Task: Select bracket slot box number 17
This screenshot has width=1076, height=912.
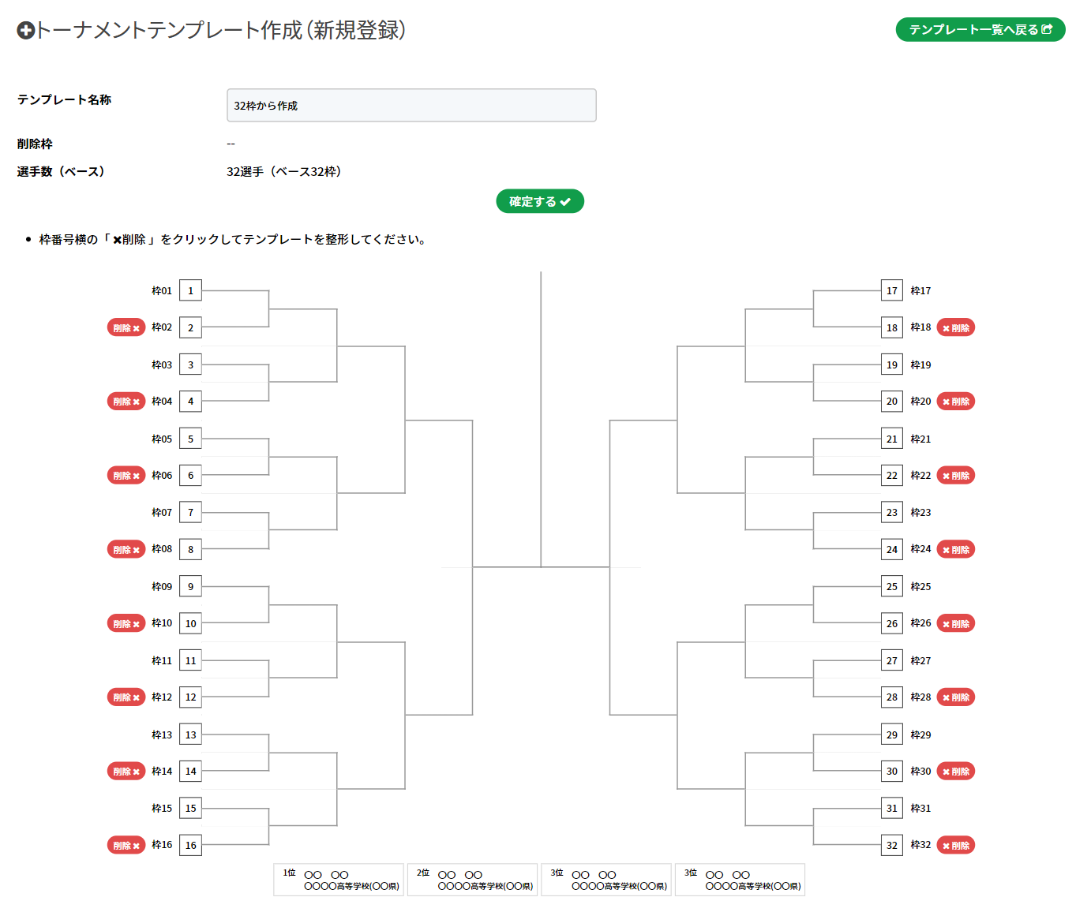Action: (x=891, y=290)
